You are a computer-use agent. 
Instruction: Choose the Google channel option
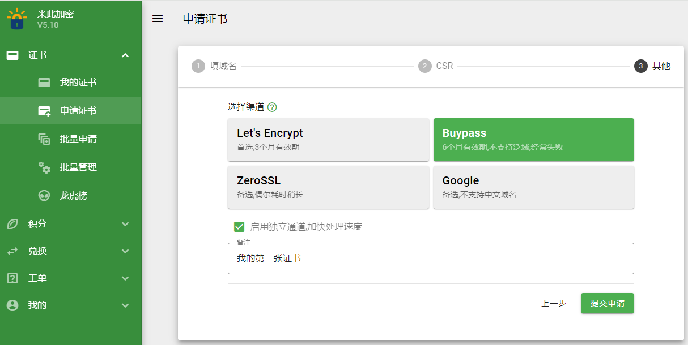533,187
